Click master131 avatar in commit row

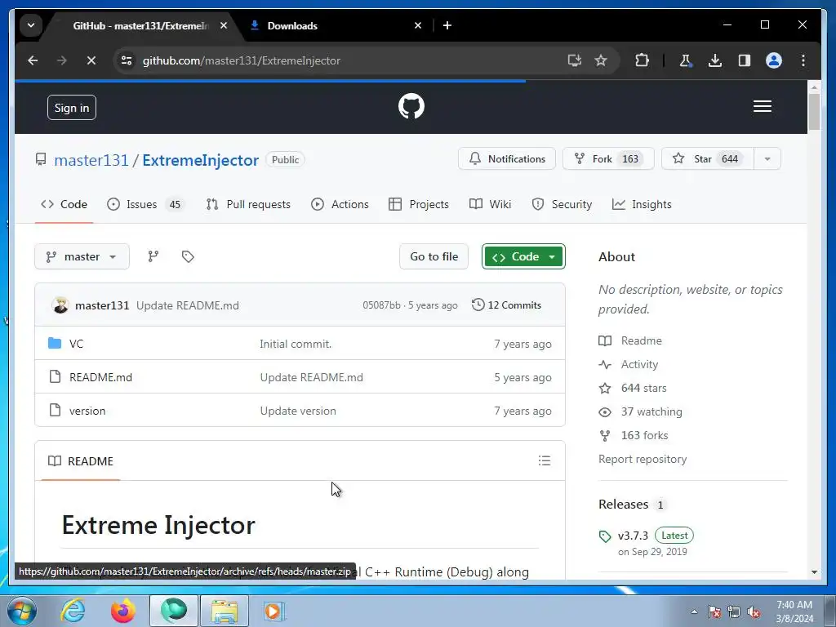(60, 305)
